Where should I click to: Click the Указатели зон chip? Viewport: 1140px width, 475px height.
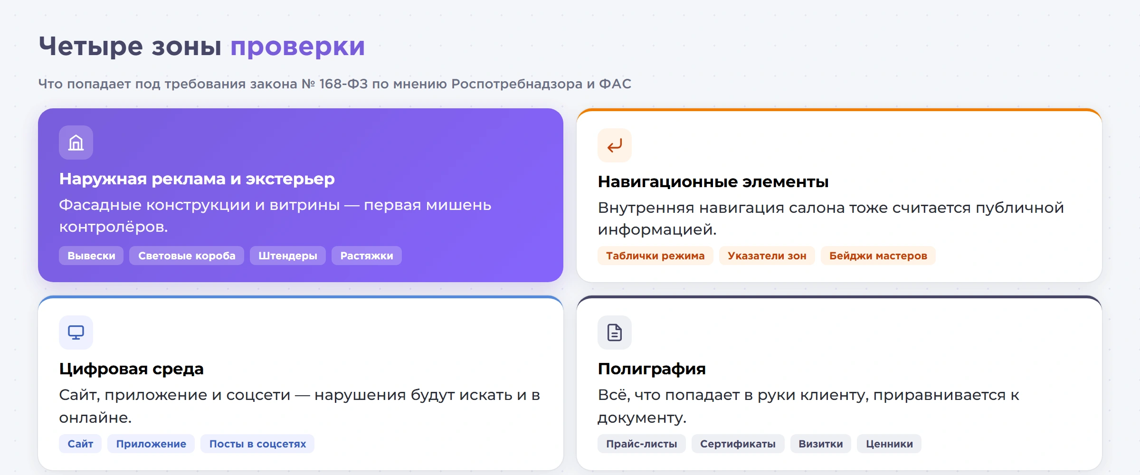767,256
